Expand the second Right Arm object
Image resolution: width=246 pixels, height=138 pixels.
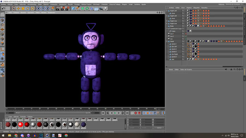pos(167,23)
